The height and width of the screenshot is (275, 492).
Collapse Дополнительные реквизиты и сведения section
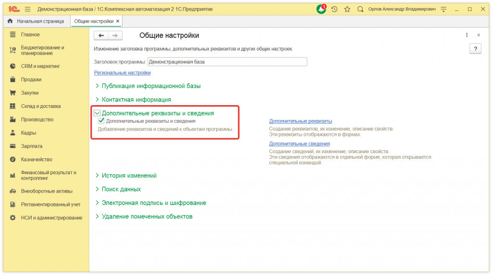pyautogui.click(x=97, y=113)
